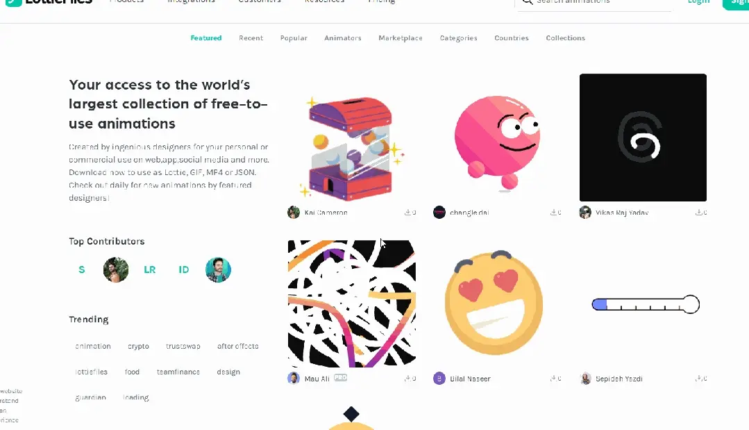This screenshot has width=749, height=430.
Task: Open the pink smiling ball animation
Action: click(x=497, y=138)
